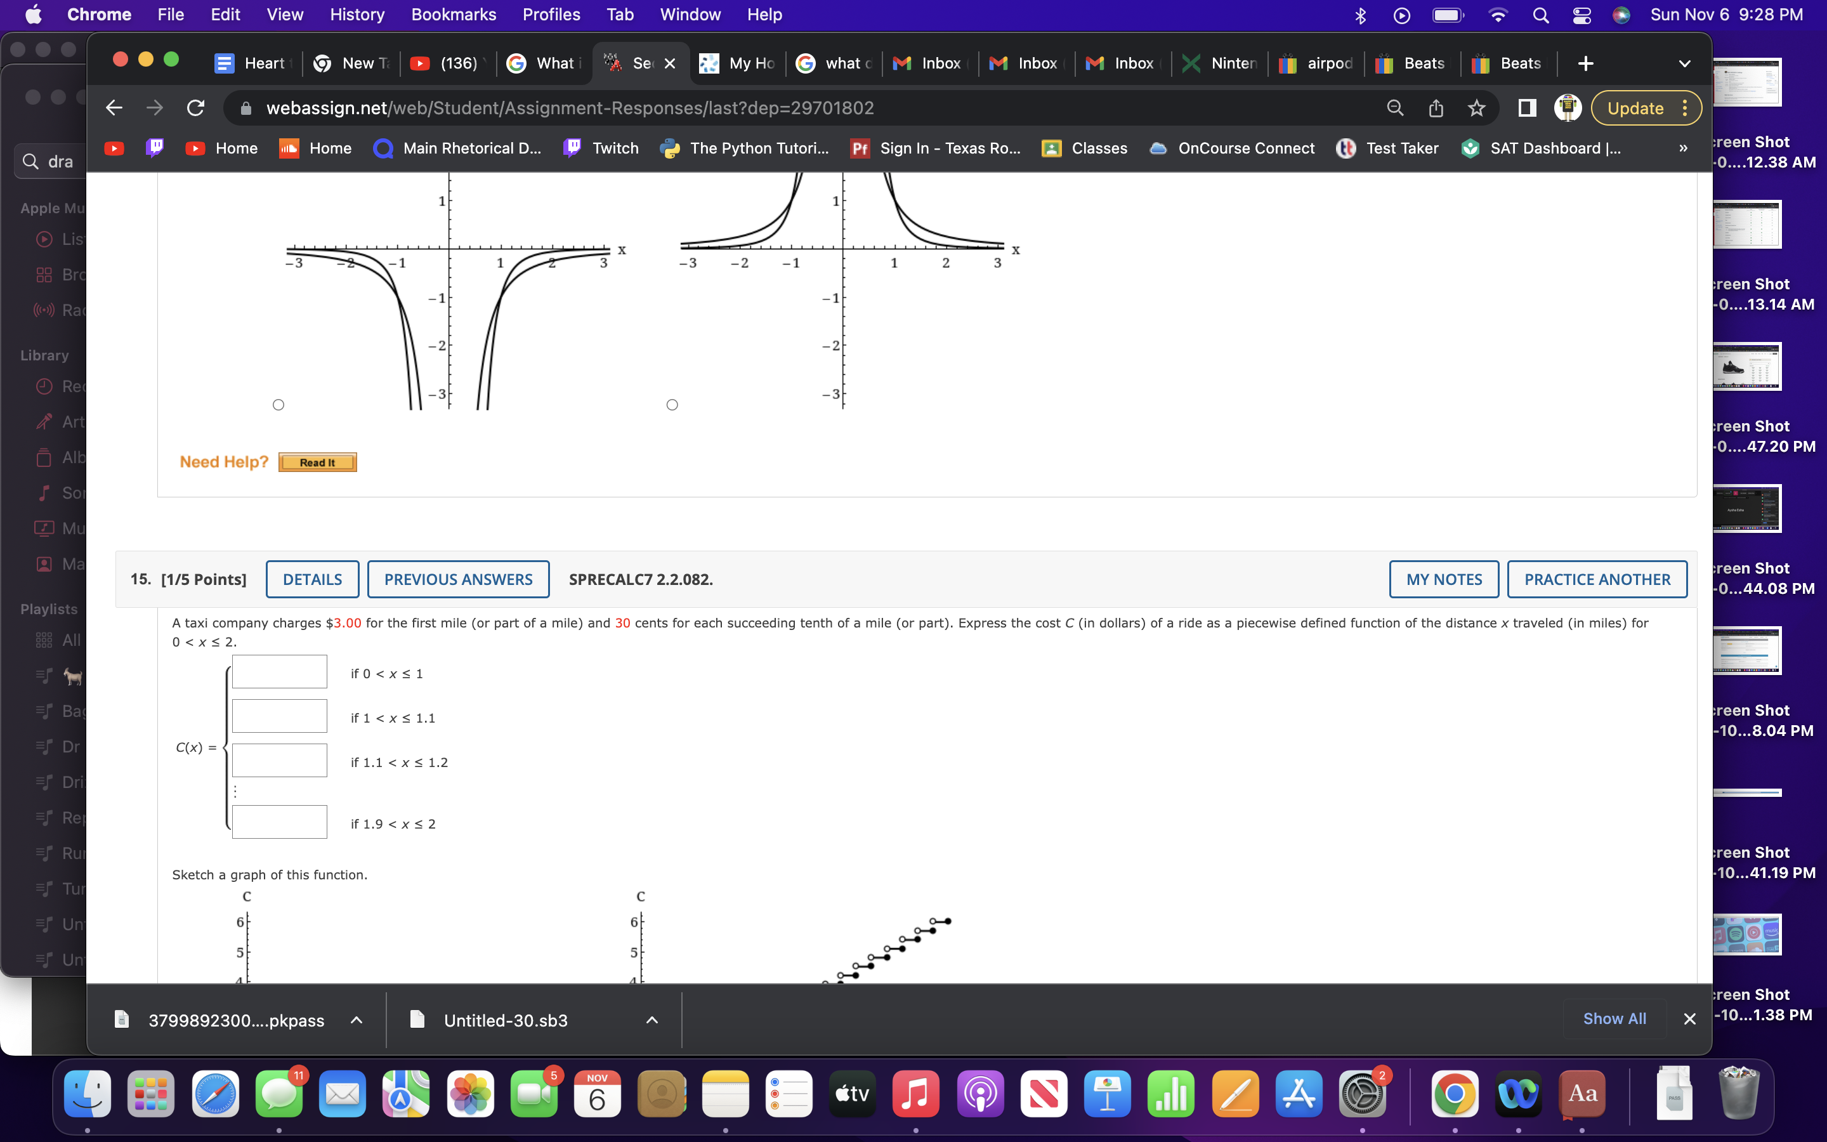
Task: Expand the tab search chevron
Action: pyautogui.click(x=1684, y=63)
